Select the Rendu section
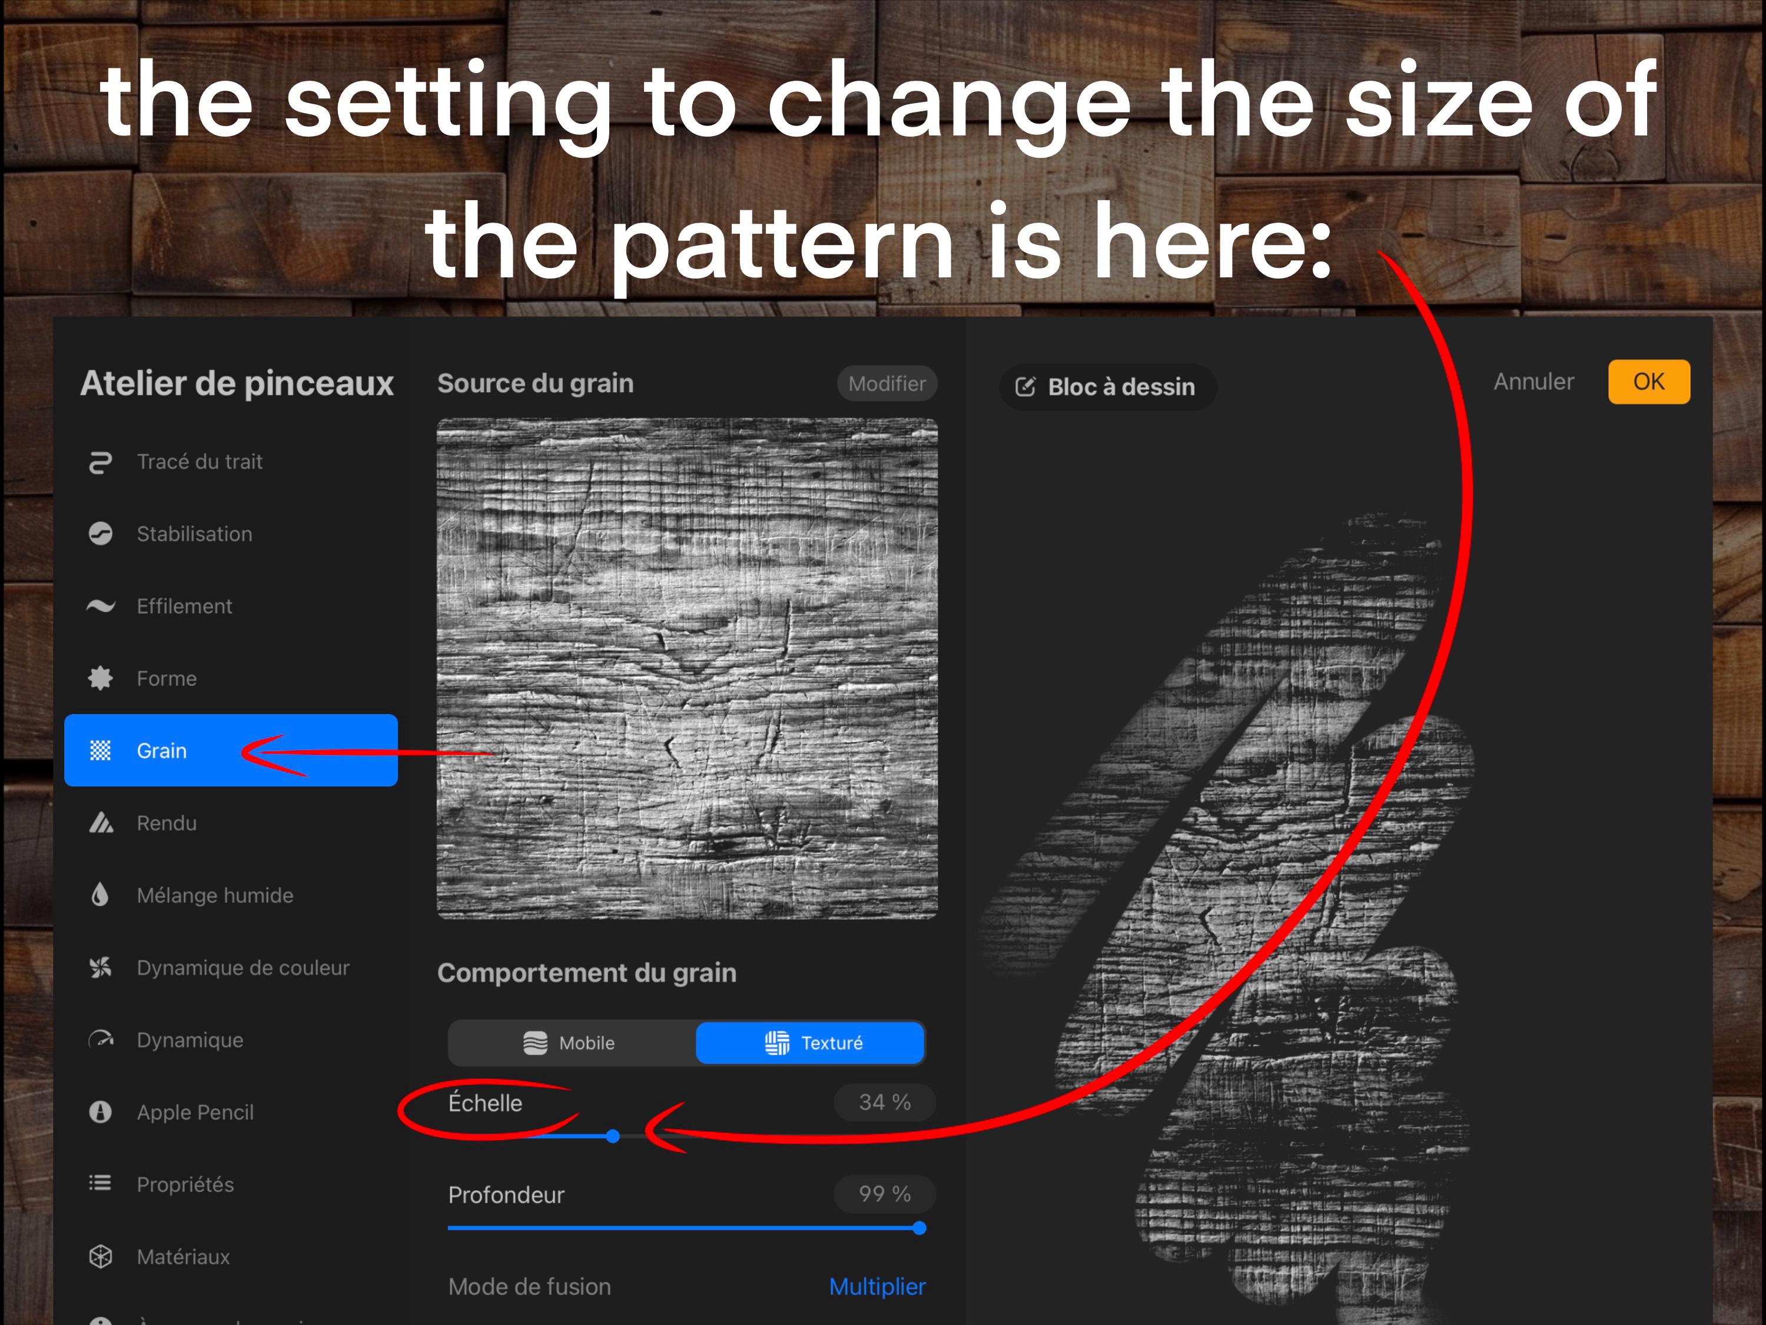 coord(231,823)
